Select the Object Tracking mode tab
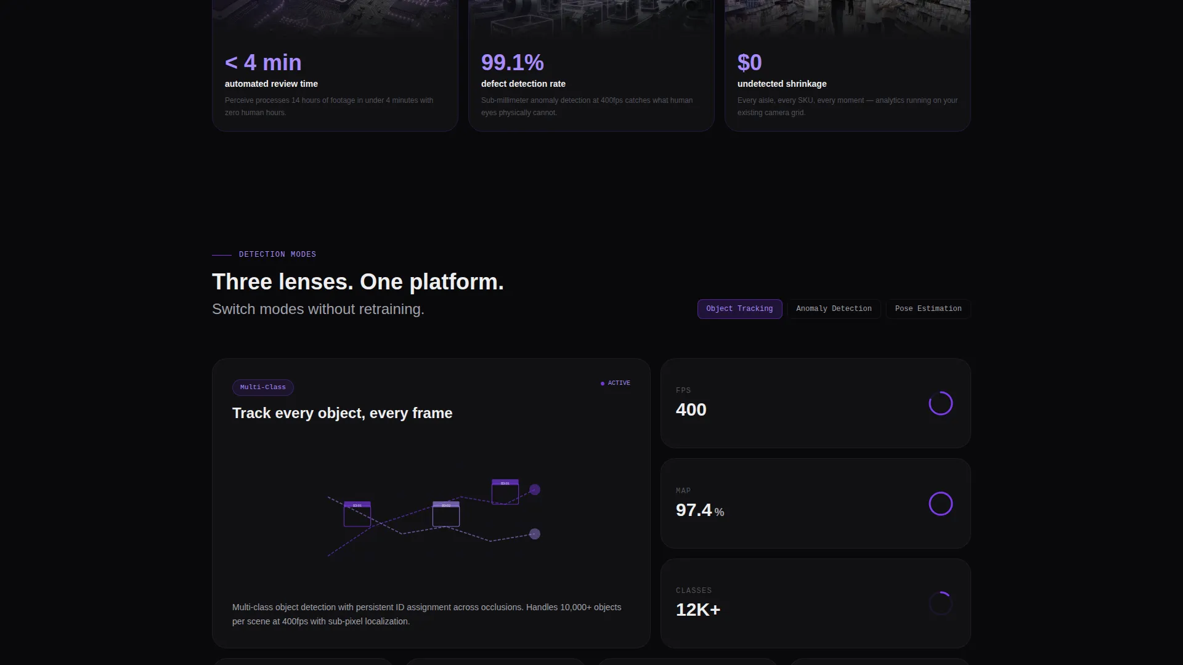 point(739,309)
